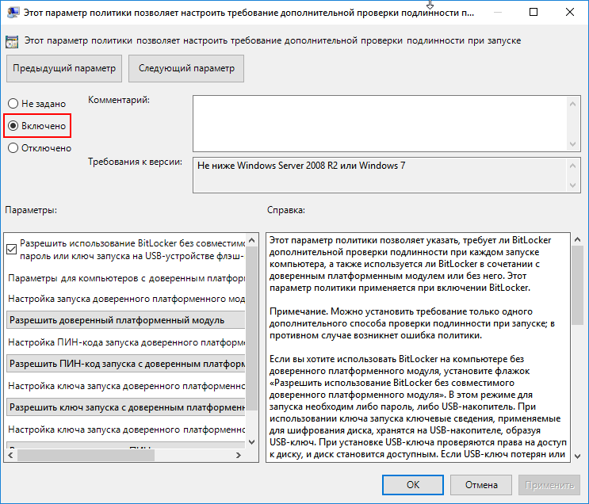The height and width of the screenshot is (504, 589).
Task: Click the options panel scroll-left arrow
Action: point(10,455)
